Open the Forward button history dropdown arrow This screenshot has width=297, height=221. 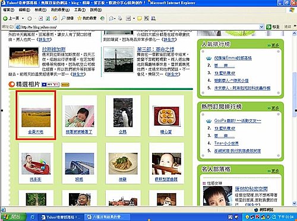(35, 18)
